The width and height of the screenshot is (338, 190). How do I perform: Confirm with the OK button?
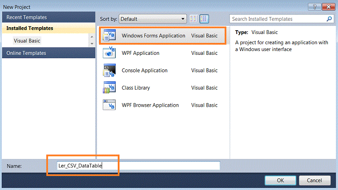click(x=280, y=180)
